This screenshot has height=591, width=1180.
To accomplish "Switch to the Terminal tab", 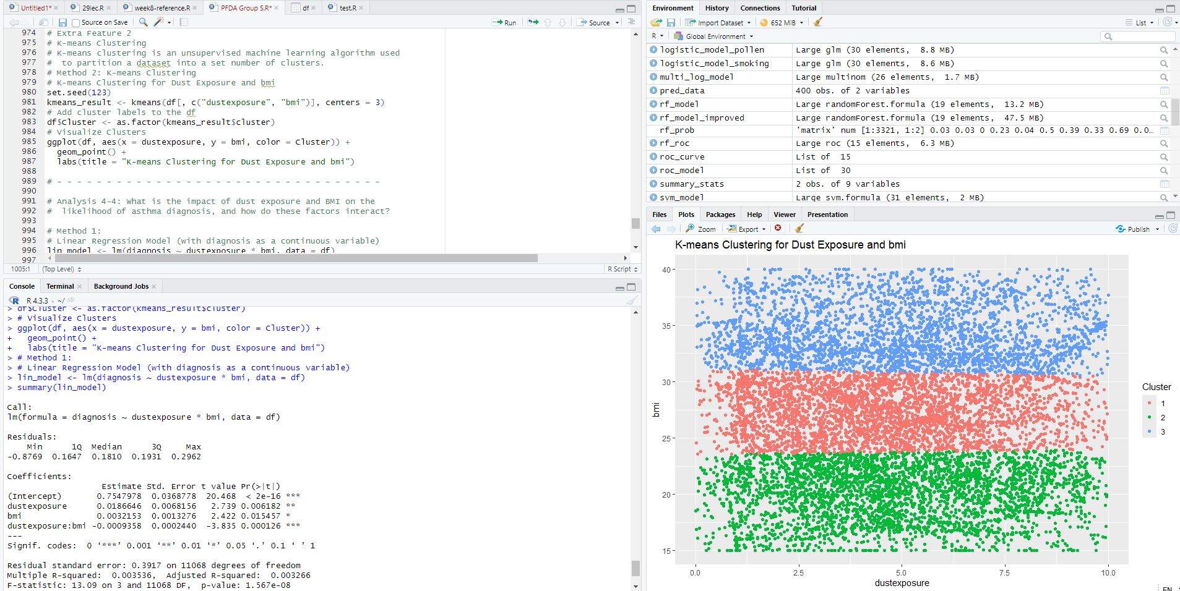I will (59, 286).
